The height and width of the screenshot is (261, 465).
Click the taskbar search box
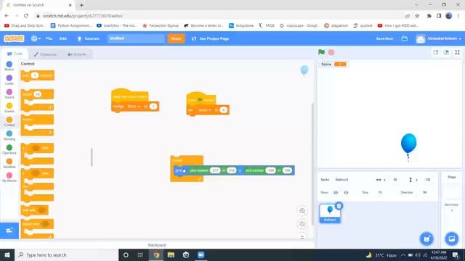pos(66,254)
